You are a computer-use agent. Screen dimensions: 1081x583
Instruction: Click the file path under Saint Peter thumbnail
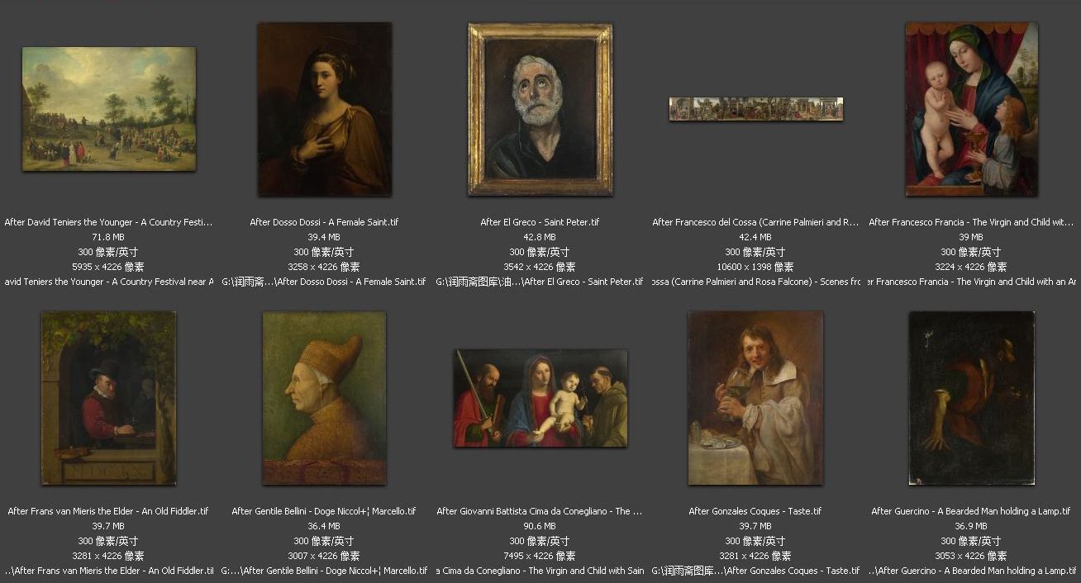pos(540,282)
